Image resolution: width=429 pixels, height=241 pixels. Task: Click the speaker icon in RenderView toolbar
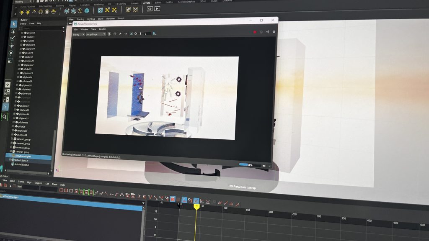[x=267, y=32]
